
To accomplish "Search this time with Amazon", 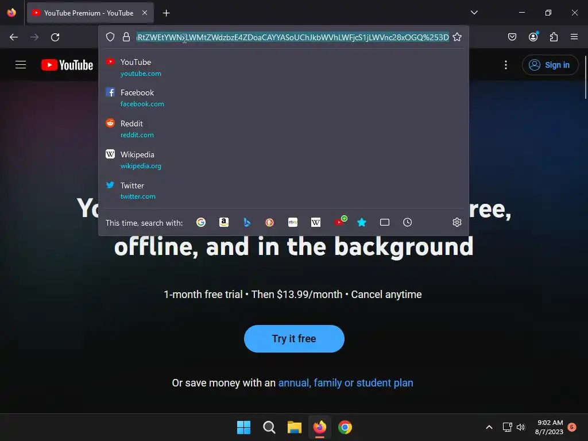I will 224,222.
